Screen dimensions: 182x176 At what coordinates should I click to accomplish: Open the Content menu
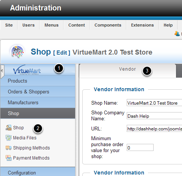coord(77,25)
